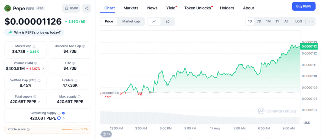
Task: Add PEPE to watchlist via star button
Action: [x=71, y=8]
